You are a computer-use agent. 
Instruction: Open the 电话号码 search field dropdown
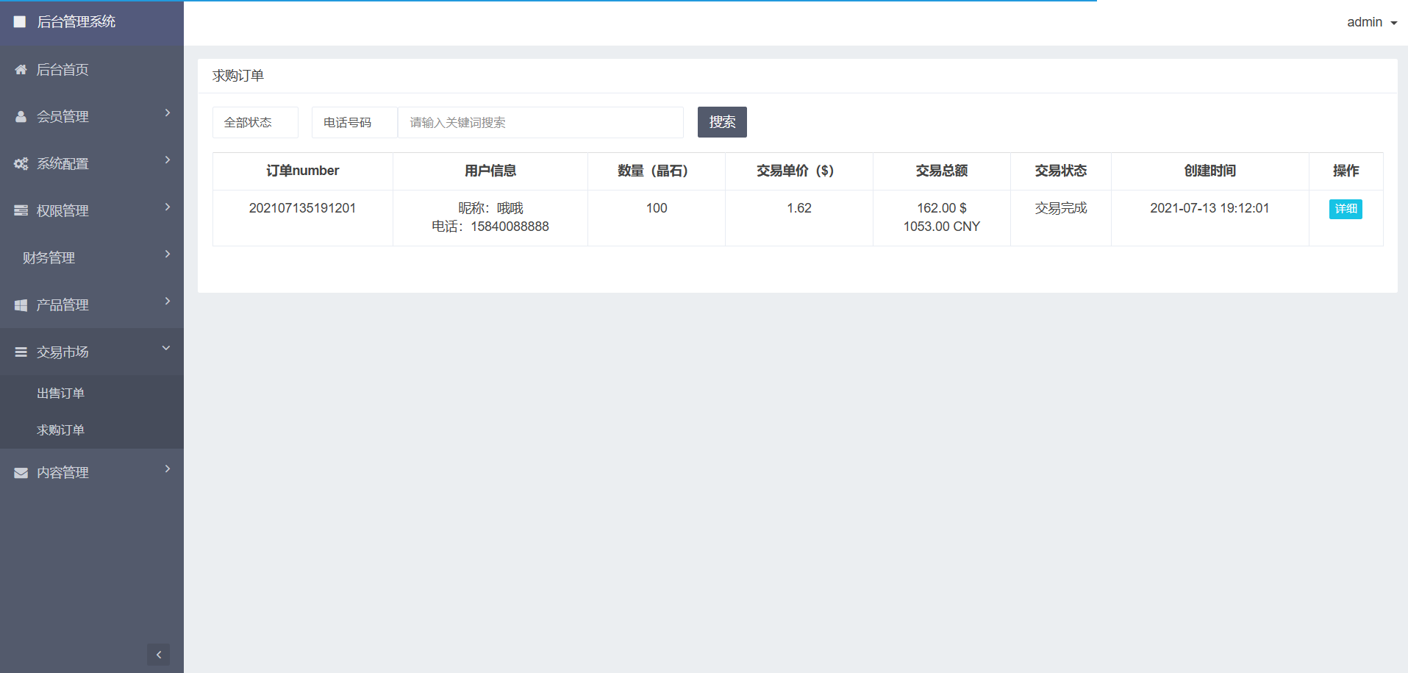[x=354, y=122]
